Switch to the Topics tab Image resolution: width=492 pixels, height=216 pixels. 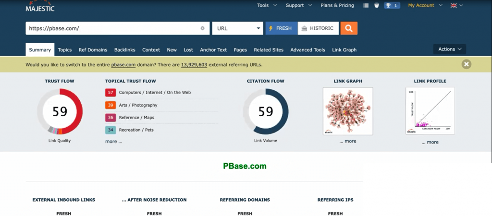coord(65,50)
